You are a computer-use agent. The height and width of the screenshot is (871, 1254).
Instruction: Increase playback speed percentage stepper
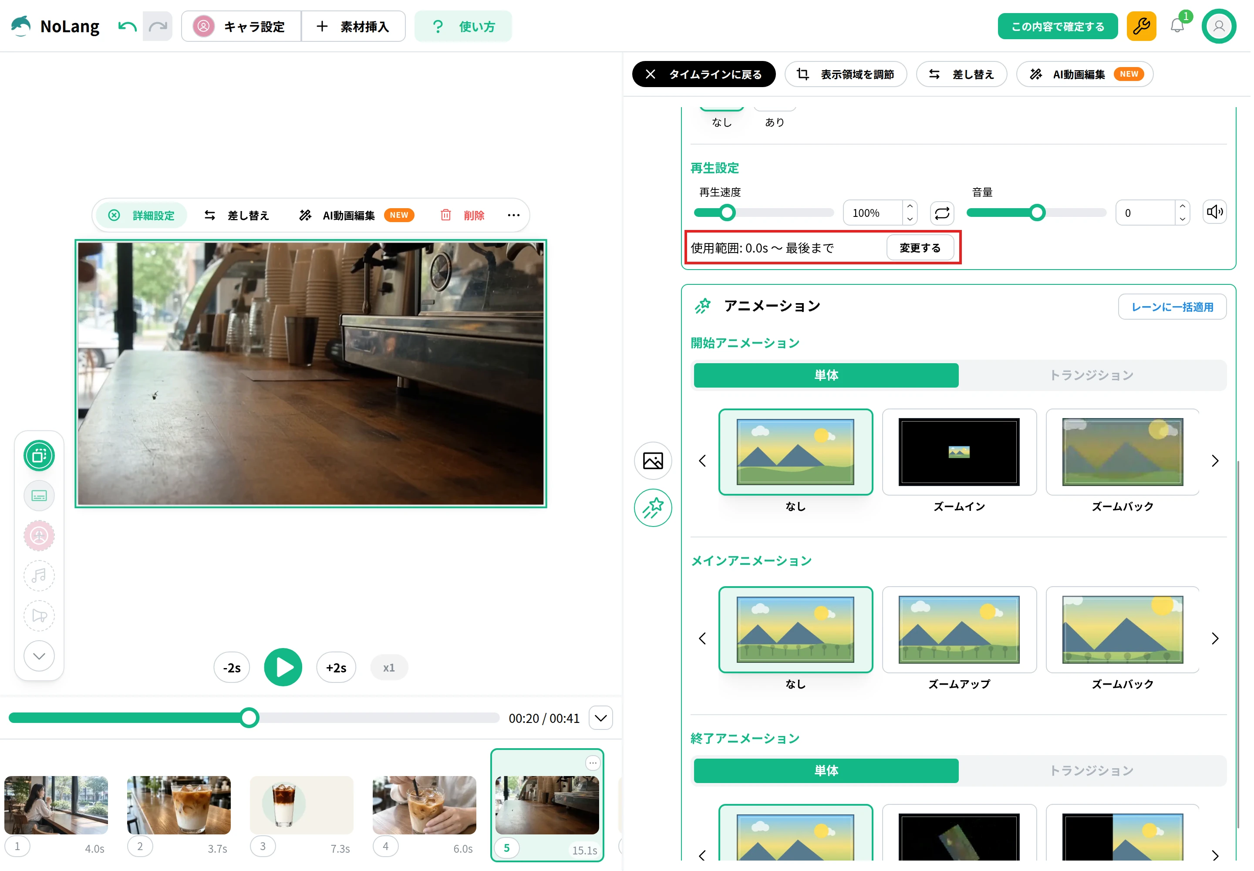(910, 206)
